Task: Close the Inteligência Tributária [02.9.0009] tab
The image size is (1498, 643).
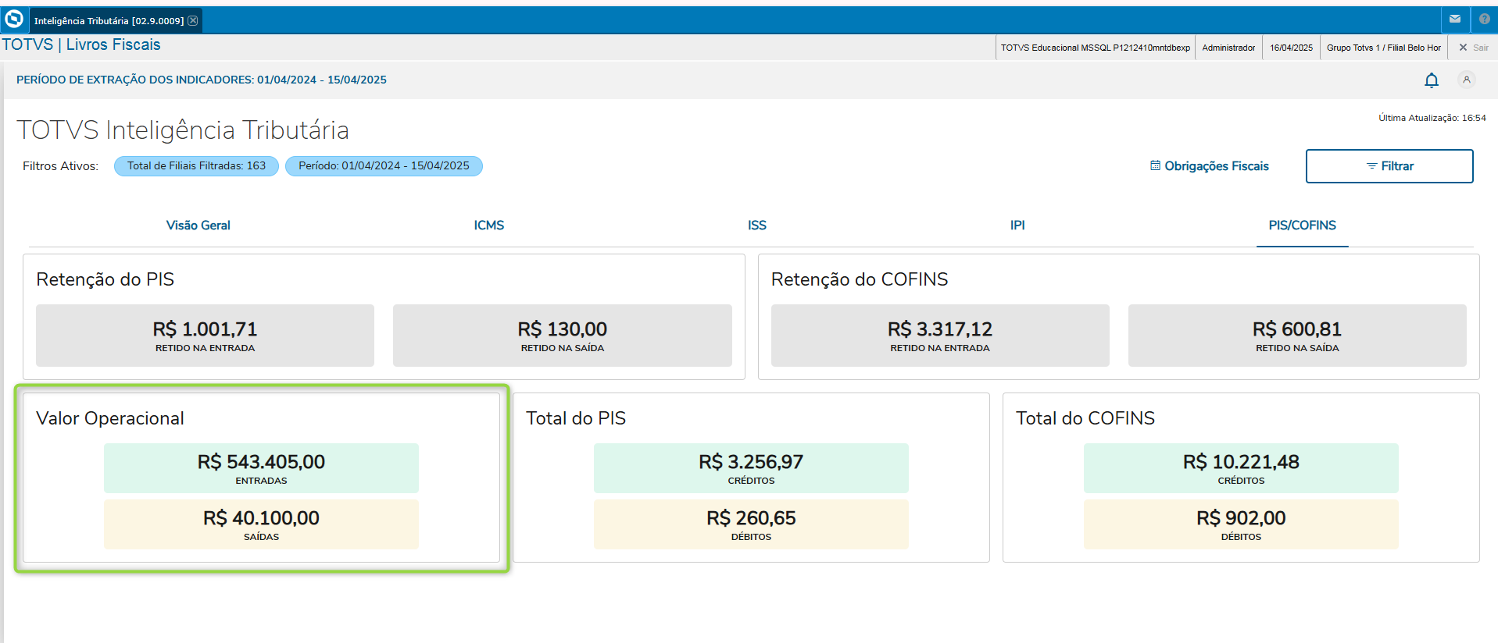Action: pyautogui.click(x=193, y=20)
